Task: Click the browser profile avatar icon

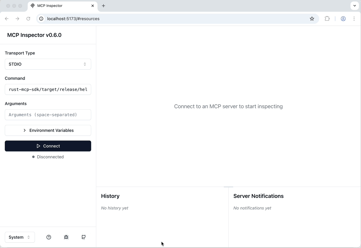Action: click(x=343, y=19)
